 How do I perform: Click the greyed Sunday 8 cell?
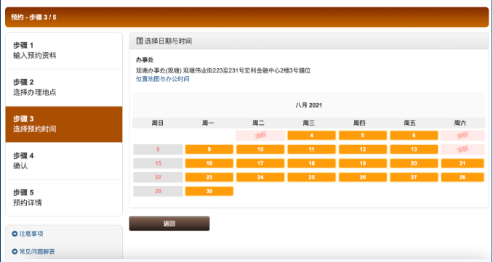tap(158, 150)
